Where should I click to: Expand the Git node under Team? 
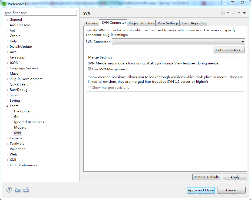click(x=12, y=117)
